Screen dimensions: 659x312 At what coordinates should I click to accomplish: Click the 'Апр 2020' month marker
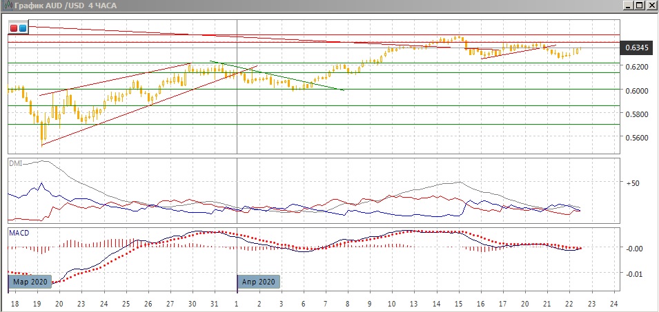click(x=259, y=282)
